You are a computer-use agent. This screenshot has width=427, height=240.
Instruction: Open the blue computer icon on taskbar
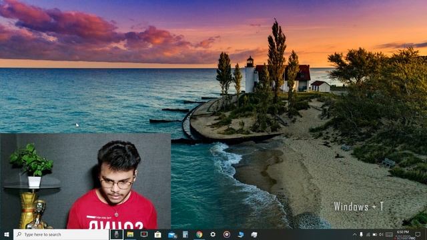240,234
